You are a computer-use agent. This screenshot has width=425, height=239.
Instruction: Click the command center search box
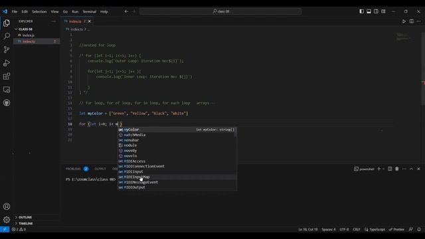220,11
